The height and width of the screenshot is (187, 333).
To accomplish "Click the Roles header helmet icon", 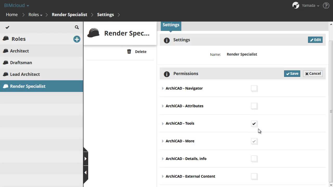I will tap(6, 39).
